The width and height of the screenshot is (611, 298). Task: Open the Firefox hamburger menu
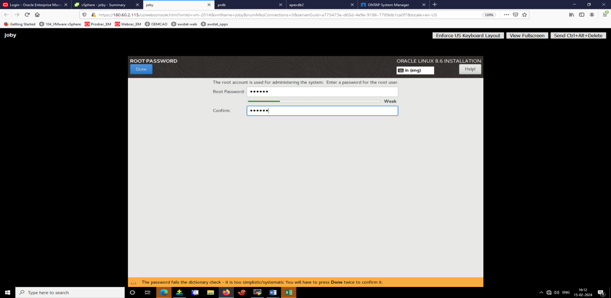pos(605,15)
